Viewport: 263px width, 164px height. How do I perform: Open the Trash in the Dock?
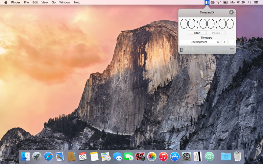(x=237, y=156)
